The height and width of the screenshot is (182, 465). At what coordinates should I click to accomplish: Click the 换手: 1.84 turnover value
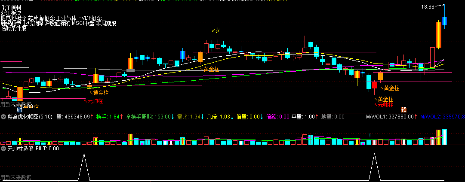pyautogui.click(x=109, y=117)
